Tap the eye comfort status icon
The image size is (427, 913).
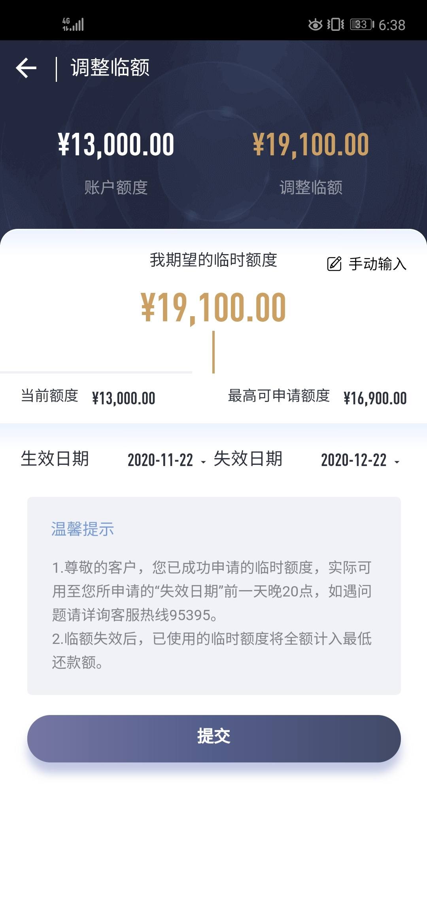pos(315,25)
